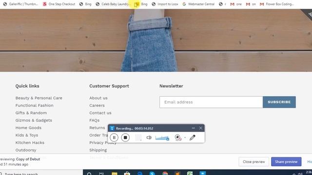Open Contact us link

pyautogui.click(x=100, y=113)
